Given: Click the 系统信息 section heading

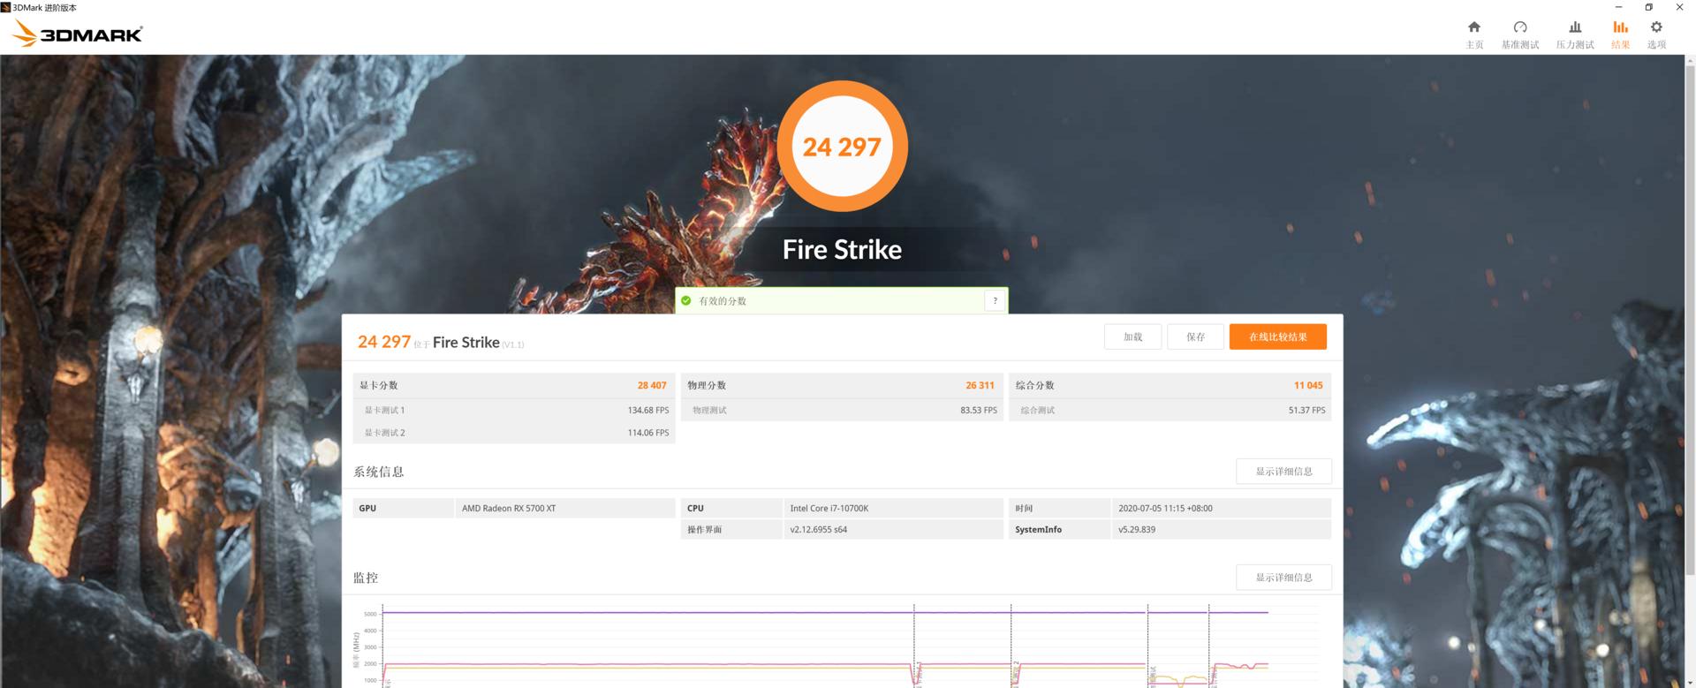Looking at the screenshot, I should coord(379,472).
